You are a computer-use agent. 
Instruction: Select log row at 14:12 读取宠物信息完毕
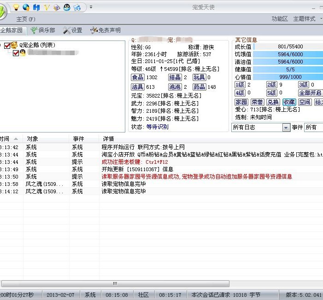[161, 191]
